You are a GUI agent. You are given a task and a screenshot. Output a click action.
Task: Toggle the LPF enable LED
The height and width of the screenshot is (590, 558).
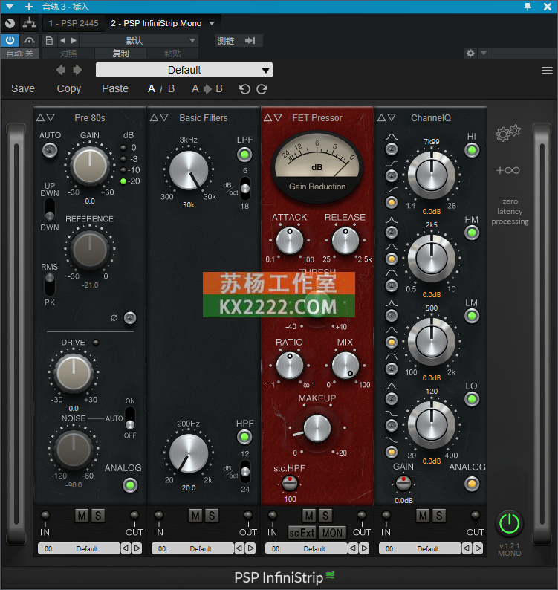coord(244,155)
